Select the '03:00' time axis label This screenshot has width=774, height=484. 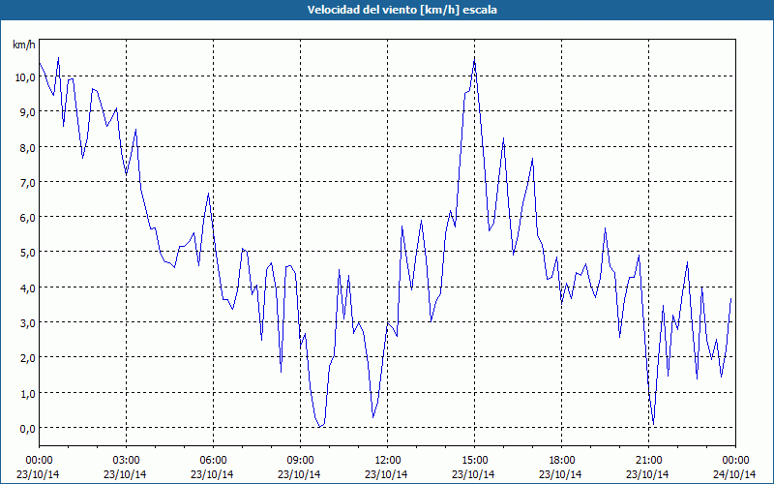127,461
